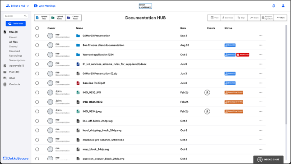Go to Shared files in sidebar

(x=13, y=46)
